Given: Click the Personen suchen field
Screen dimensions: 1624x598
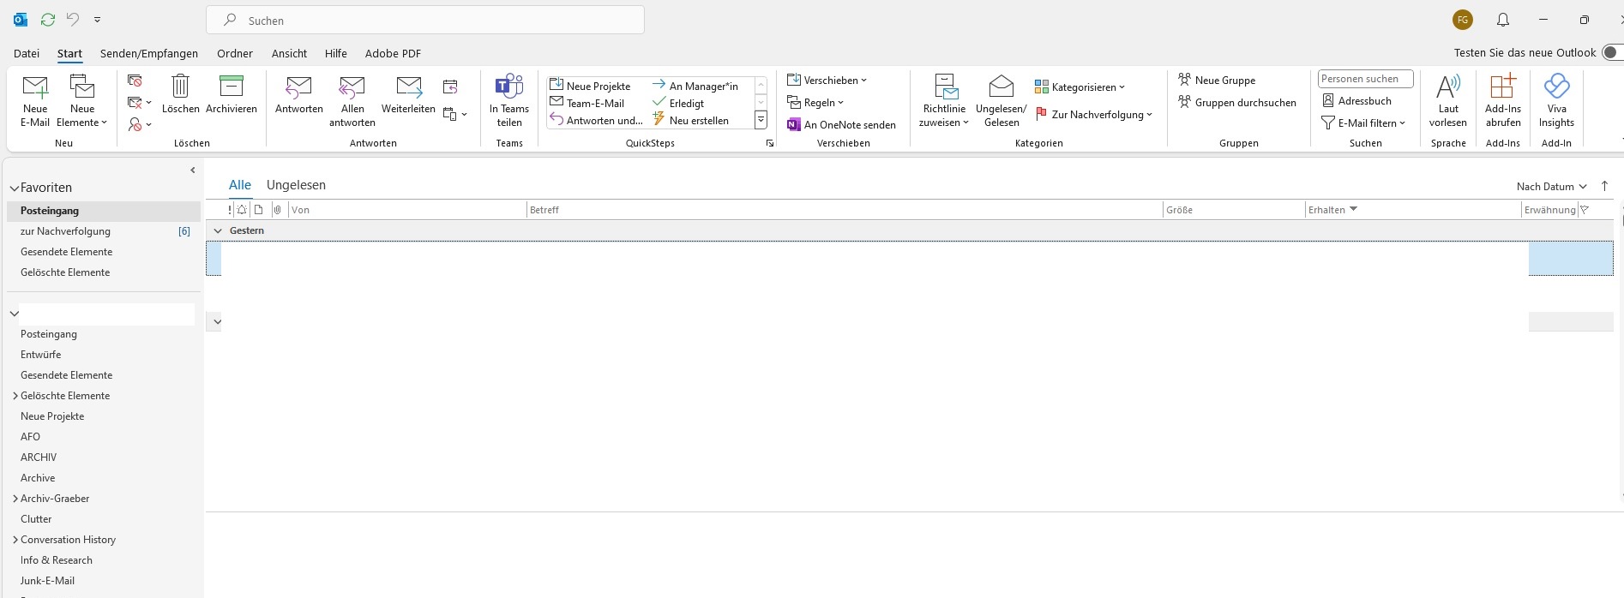Looking at the screenshot, I should tap(1365, 79).
